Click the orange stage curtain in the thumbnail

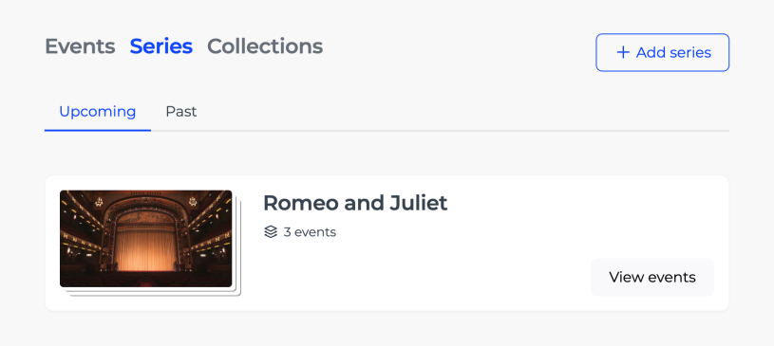145,250
